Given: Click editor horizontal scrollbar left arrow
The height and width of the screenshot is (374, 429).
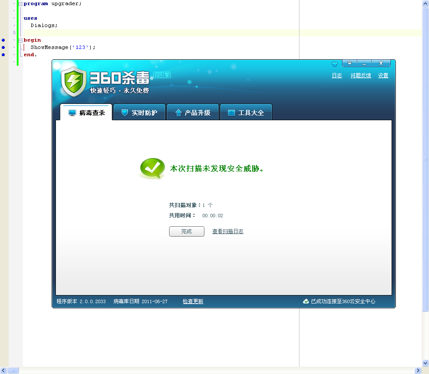Looking at the screenshot, I should click(x=3, y=371).
